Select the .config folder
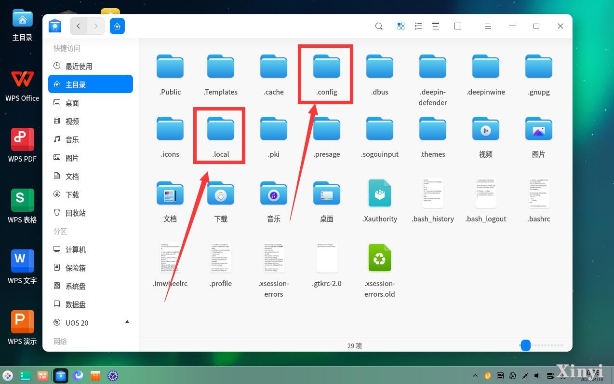 click(x=327, y=67)
